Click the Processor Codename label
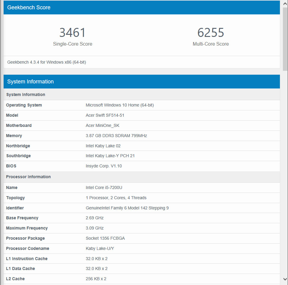The image size is (288, 285). pos(28,248)
